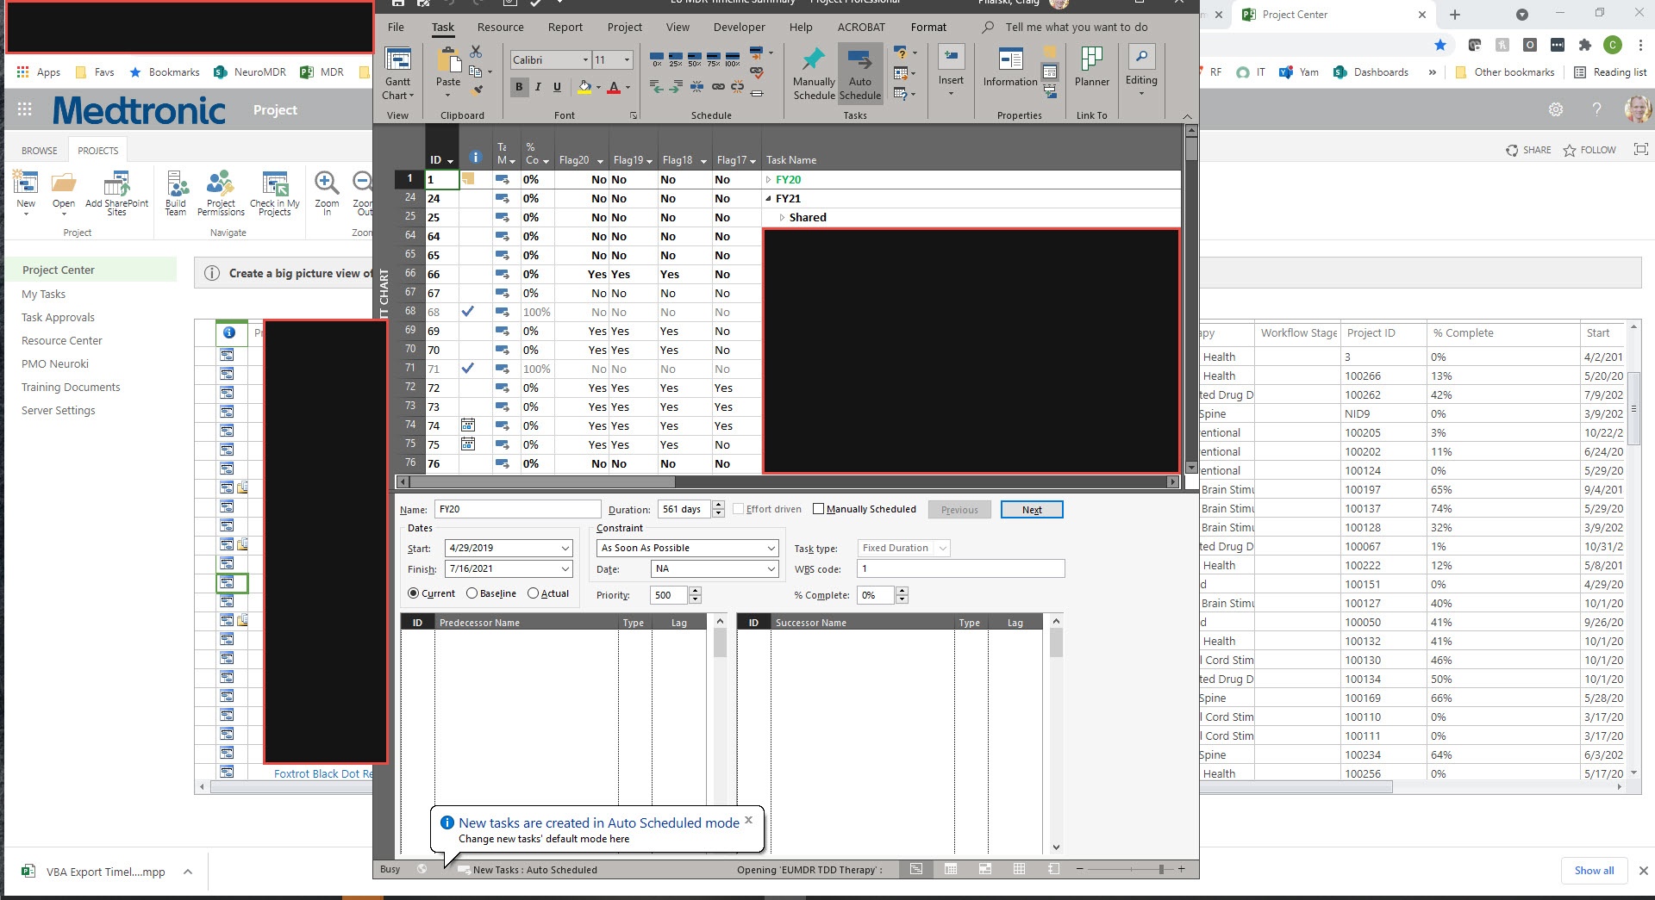
Task: Open Training Documents link
Action: point(71,387)
